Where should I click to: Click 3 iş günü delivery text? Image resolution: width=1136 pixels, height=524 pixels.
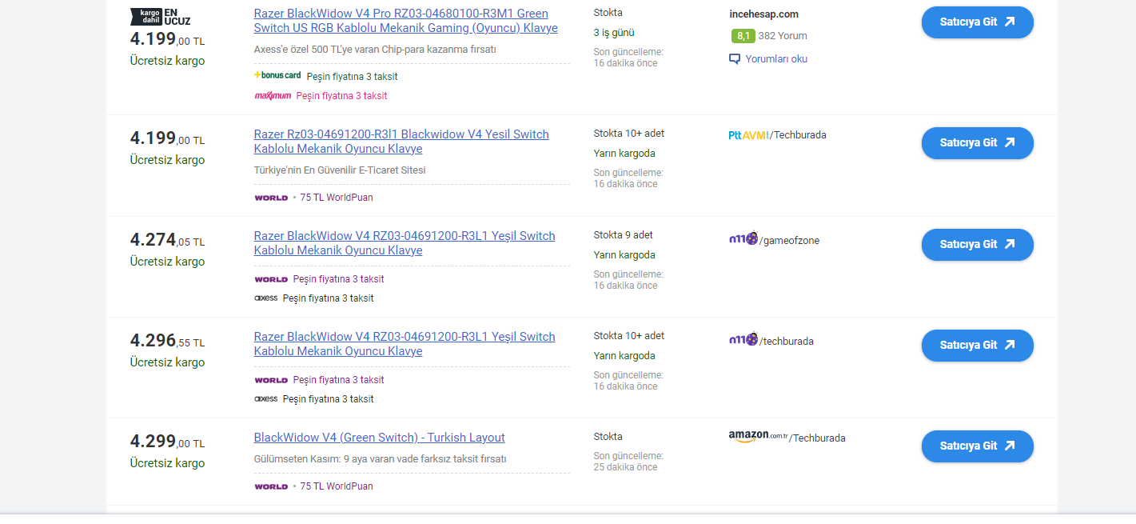click(x=614, y=33)
